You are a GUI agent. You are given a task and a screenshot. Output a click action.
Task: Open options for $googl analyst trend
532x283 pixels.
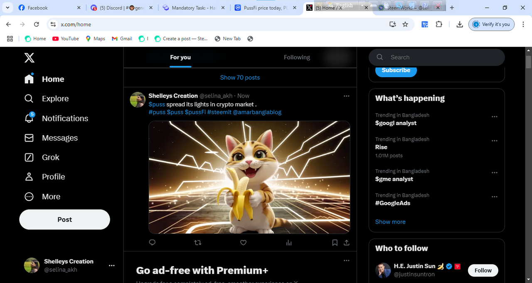point(494,117)
